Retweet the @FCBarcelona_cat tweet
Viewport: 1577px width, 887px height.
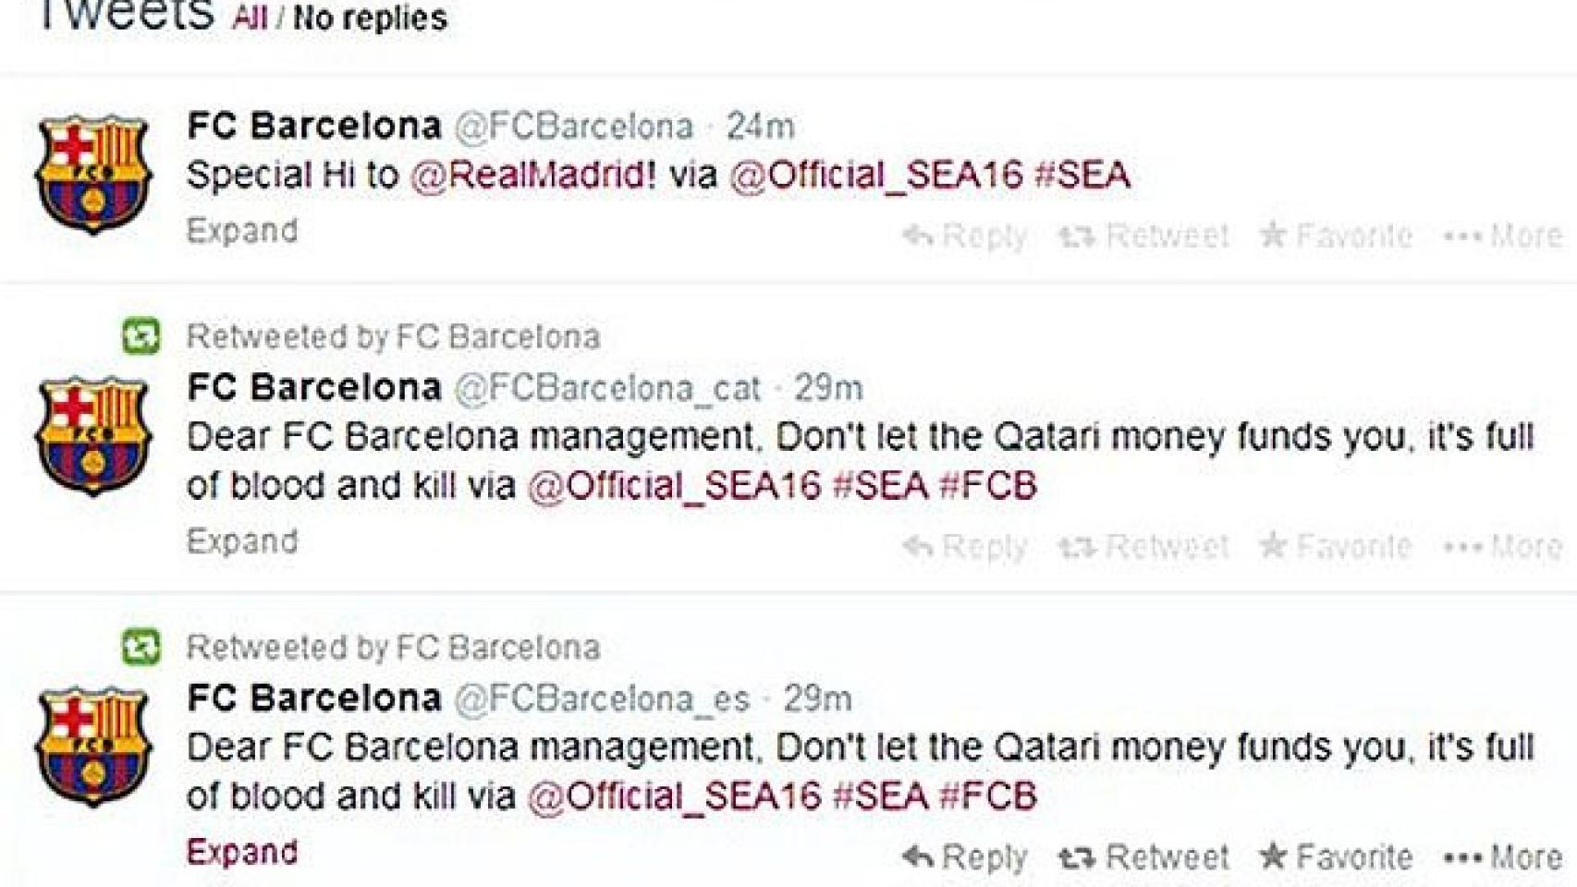[1077, 546]
